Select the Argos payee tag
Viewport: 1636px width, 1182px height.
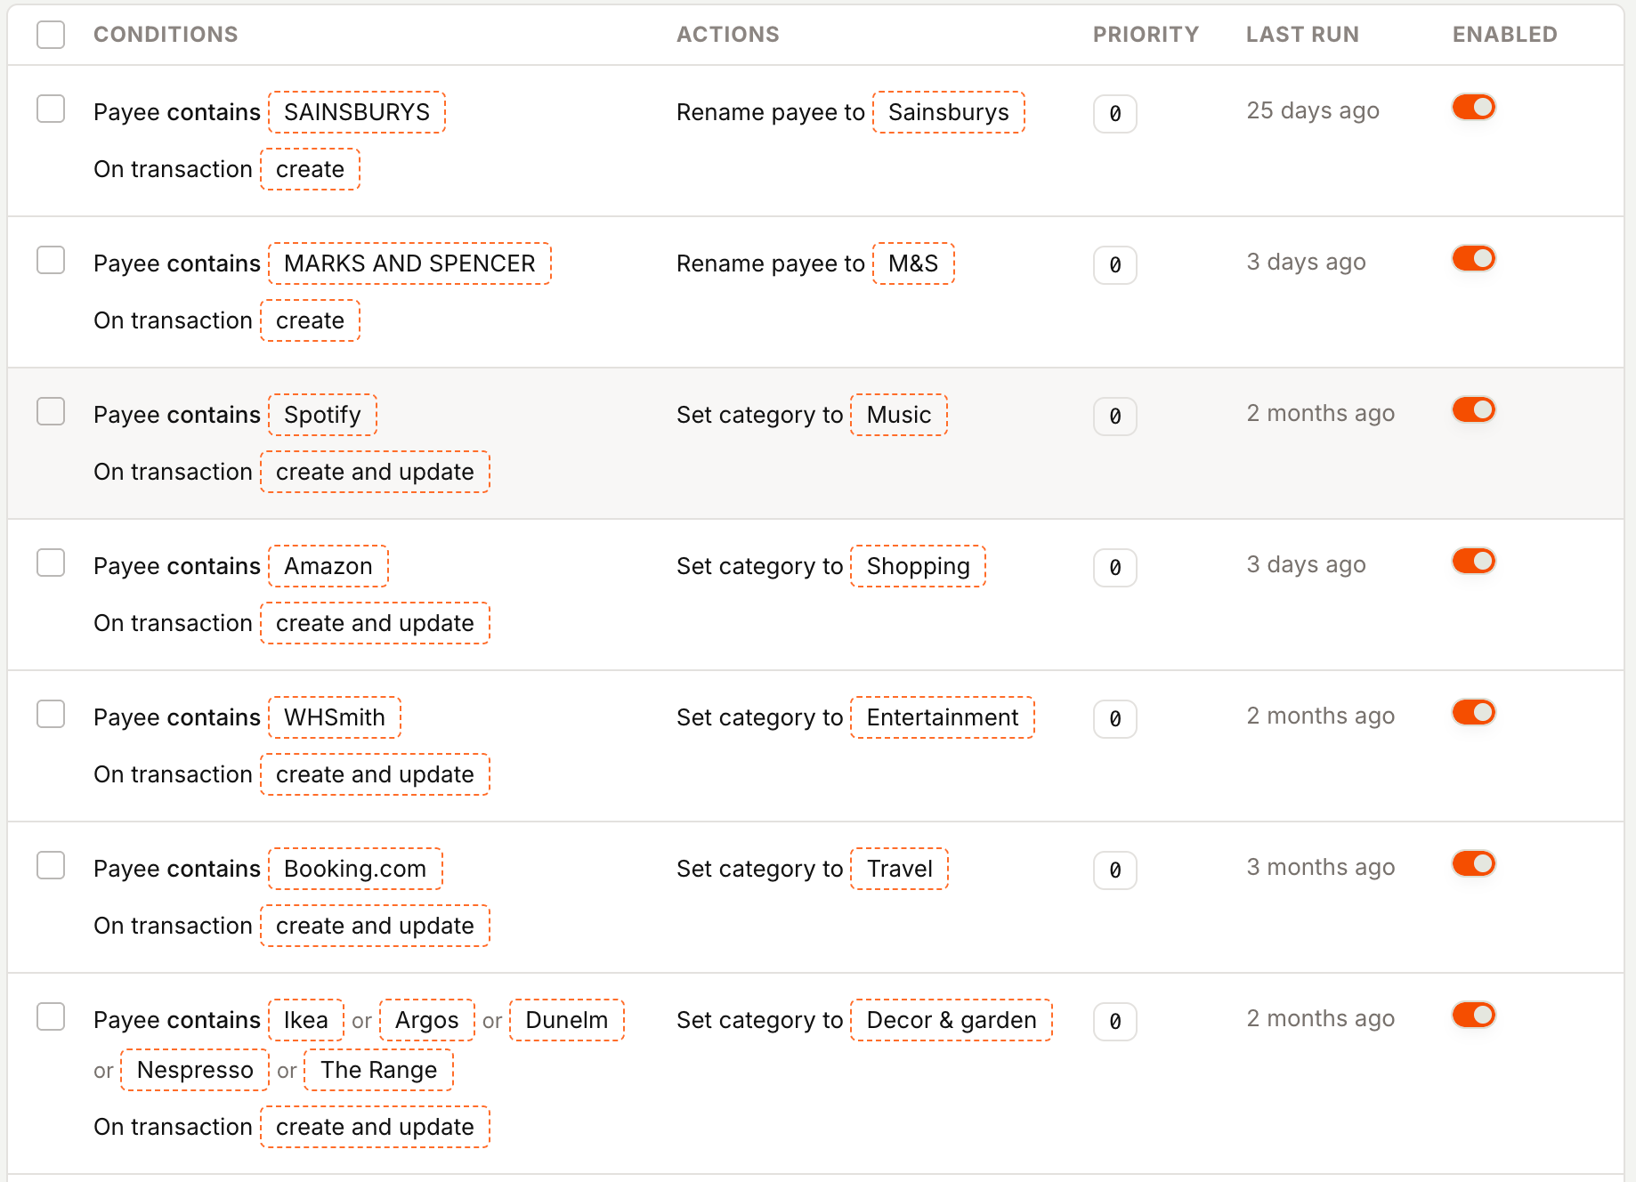(x=427, y=1020)
